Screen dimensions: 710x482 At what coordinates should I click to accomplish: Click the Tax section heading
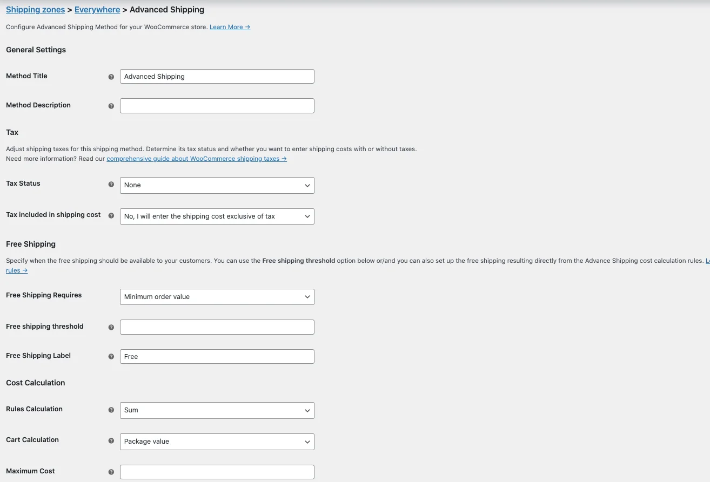coord(12,132)
